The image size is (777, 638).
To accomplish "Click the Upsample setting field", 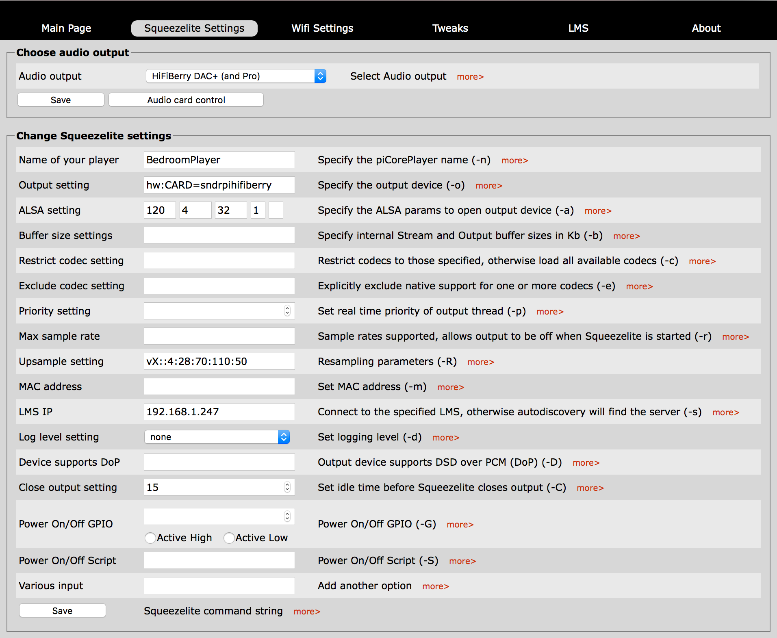I will pyautogui.click(x=219, y=361).
